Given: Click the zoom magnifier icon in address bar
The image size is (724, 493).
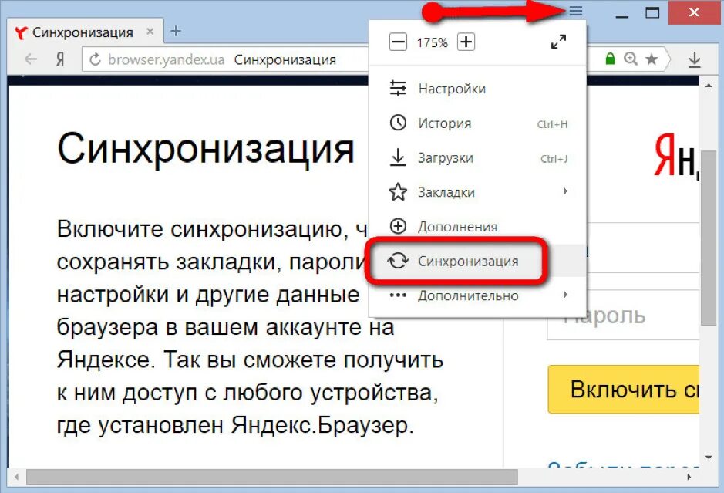Looking at the screenshot, I should coord(631,59).
